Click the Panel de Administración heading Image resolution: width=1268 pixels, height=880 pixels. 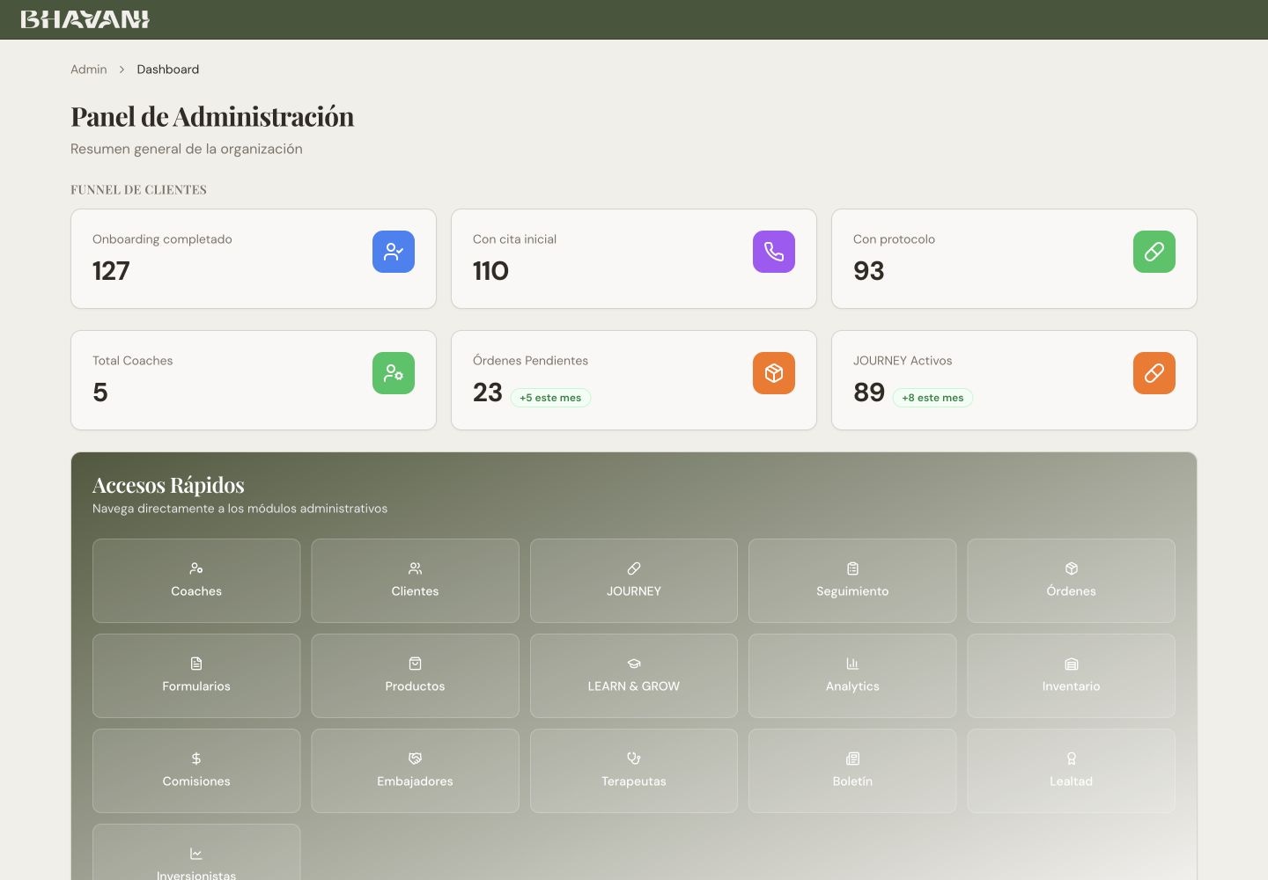tap(212, 116)
